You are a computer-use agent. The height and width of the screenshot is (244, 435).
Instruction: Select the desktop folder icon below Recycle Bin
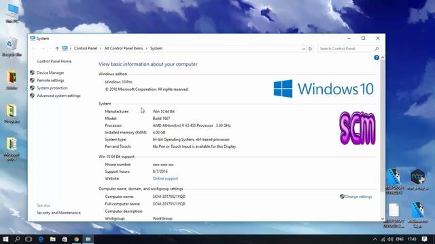12,80
